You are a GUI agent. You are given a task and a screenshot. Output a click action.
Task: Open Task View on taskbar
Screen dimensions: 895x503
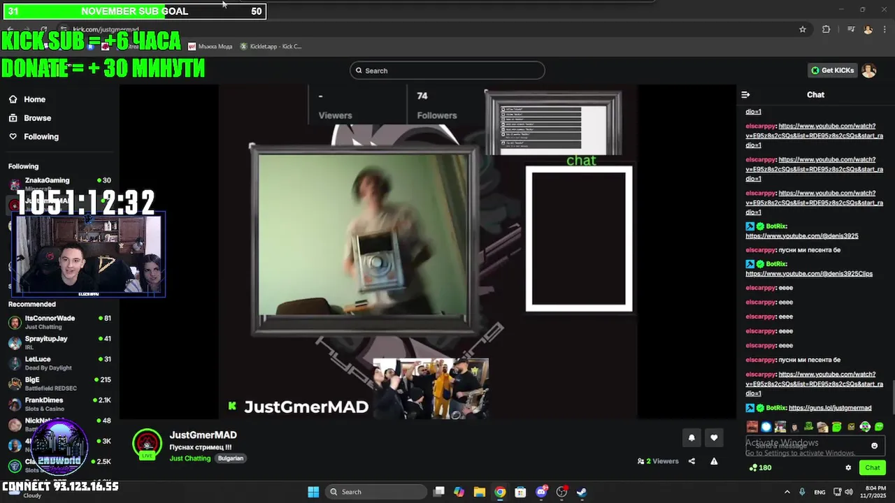(x=438, y=492)
